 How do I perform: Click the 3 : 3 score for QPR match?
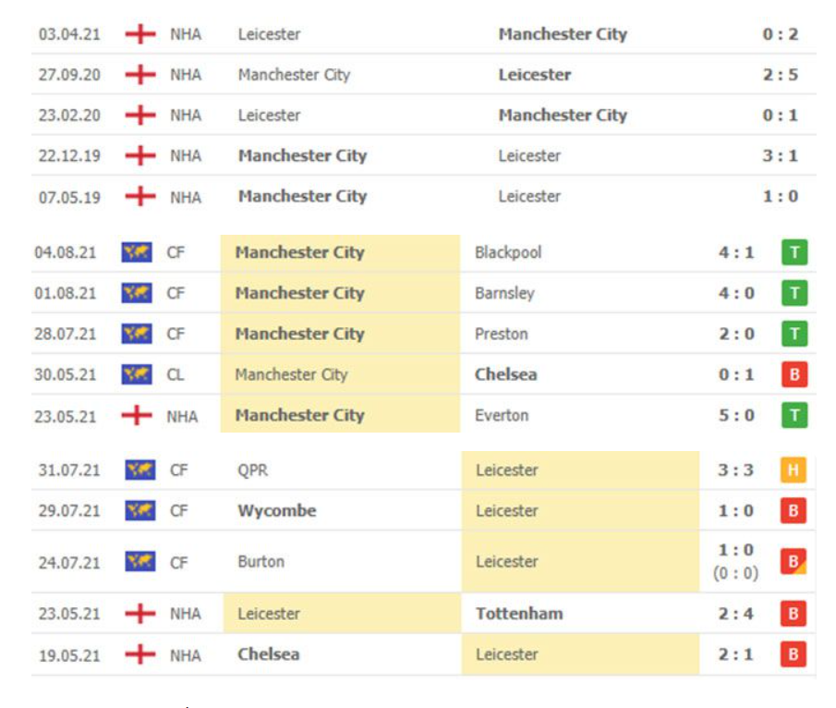click(x=735, y=470)
